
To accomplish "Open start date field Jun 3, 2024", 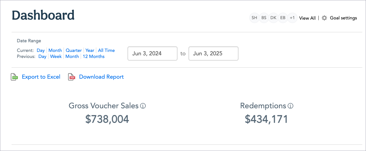I will point(152,53).
